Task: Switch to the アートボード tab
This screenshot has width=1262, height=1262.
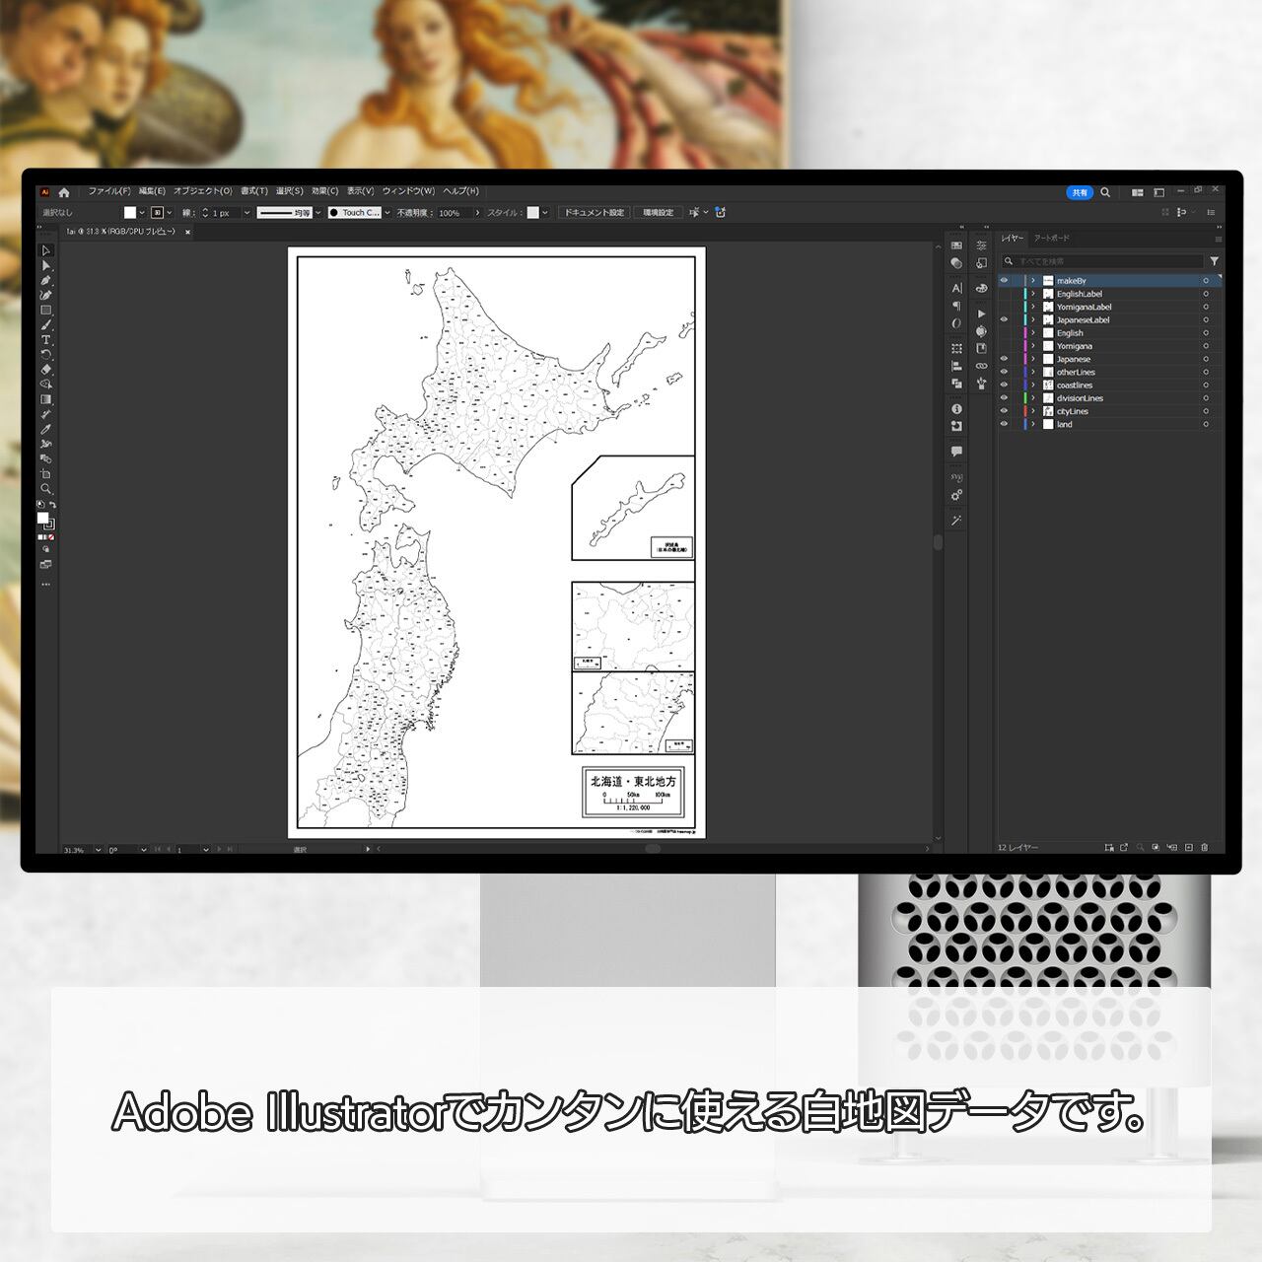Action: pyautogui.click(x=1051, y=239)
